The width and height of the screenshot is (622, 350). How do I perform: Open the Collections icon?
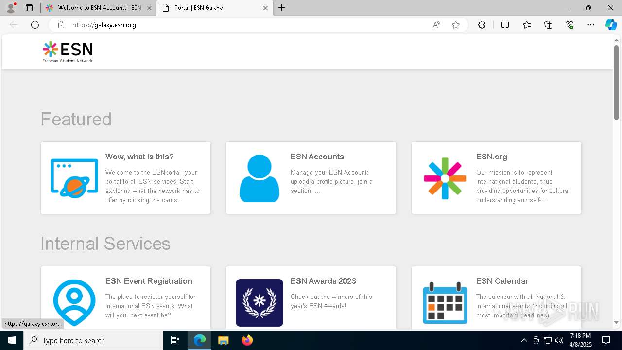click(548, 25)
